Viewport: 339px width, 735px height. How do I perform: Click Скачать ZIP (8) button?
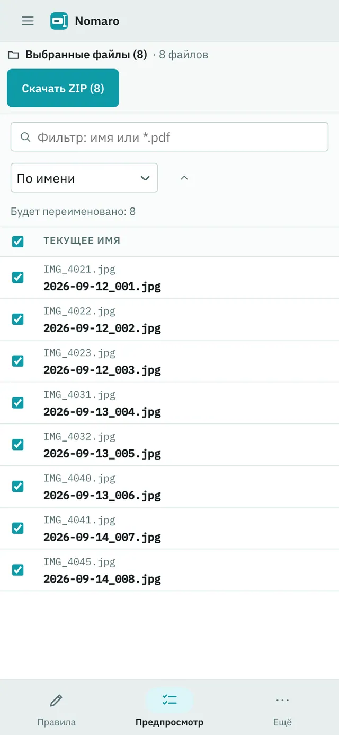pos(63,88)
